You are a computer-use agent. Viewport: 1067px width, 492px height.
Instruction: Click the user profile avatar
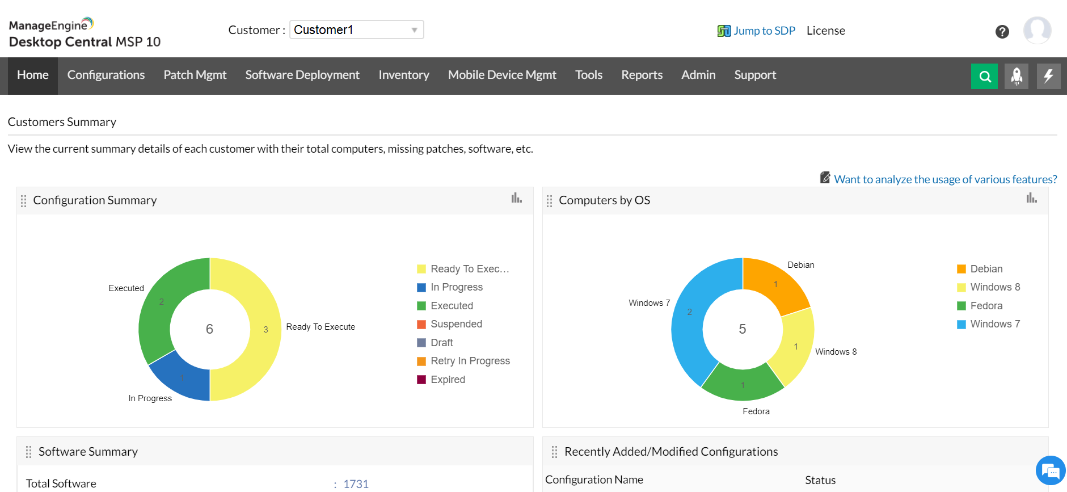[1037, 31]
